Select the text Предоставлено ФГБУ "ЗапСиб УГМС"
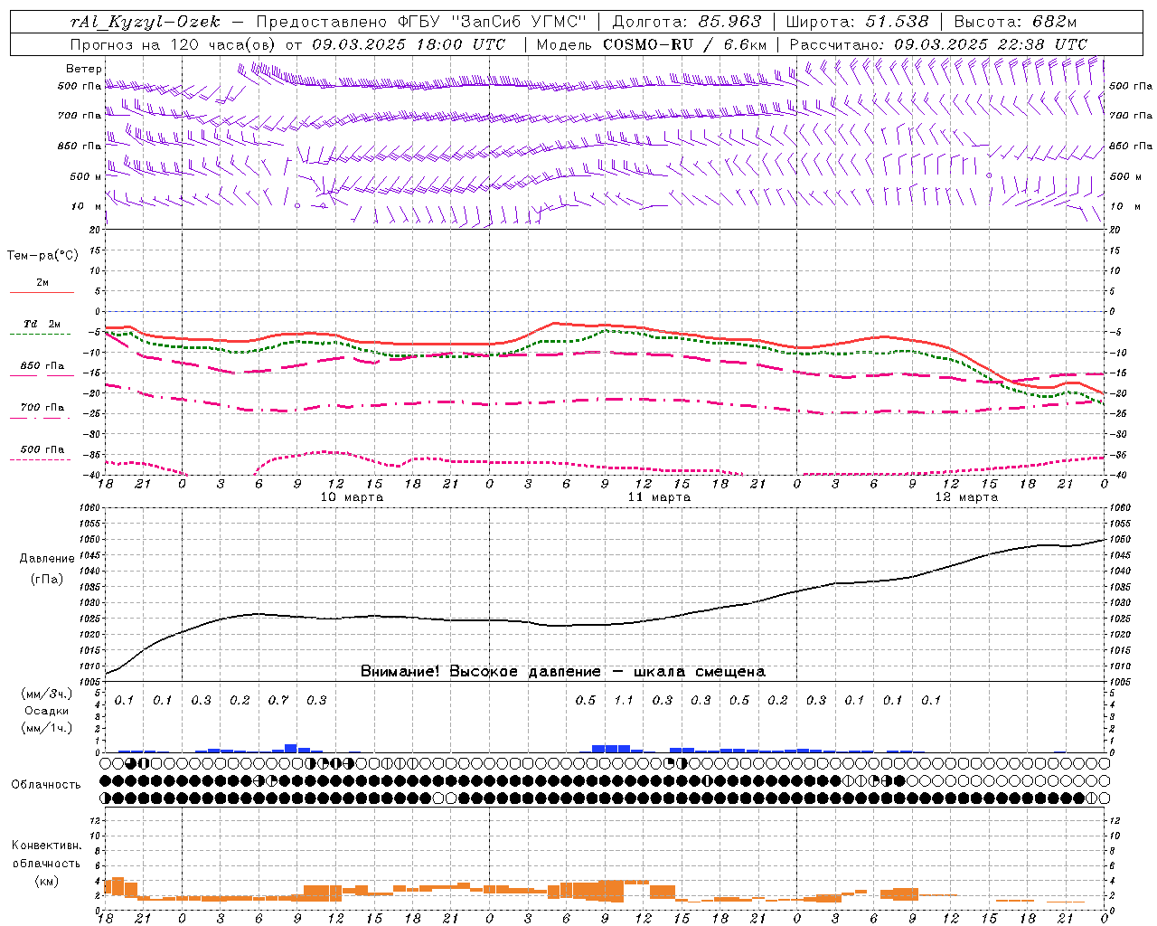This screenshot has width=1157, height=926. [x=421, y=22]
